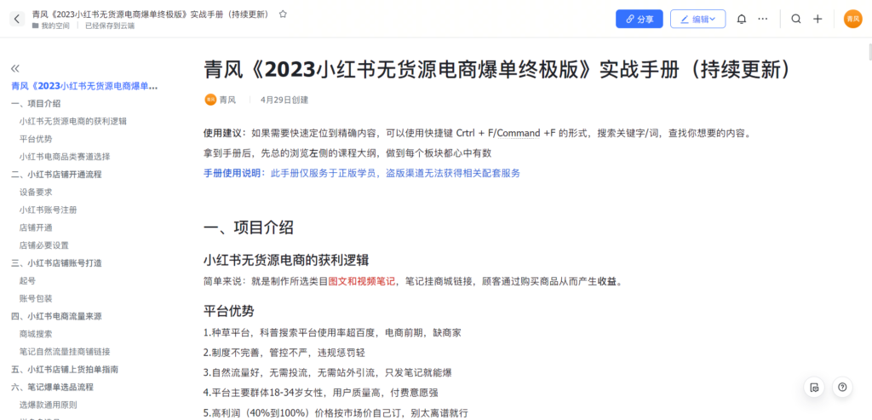
Task: Jump to outline title 青风《2023小红书无货源电商爆单...
Action: tap(84, 86)
